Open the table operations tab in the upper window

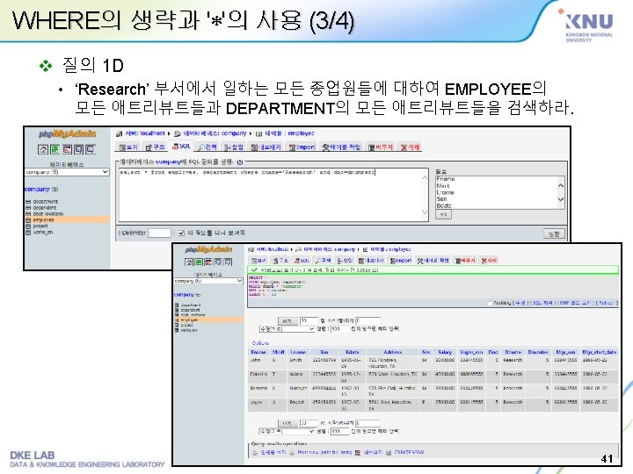341,147
